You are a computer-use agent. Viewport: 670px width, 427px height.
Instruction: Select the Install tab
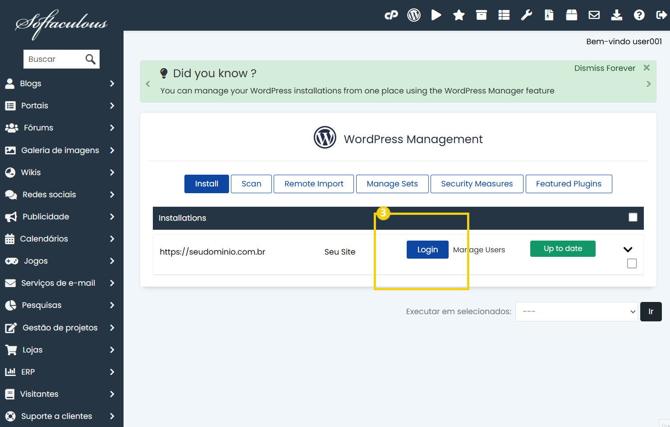[x=207, y=184]
